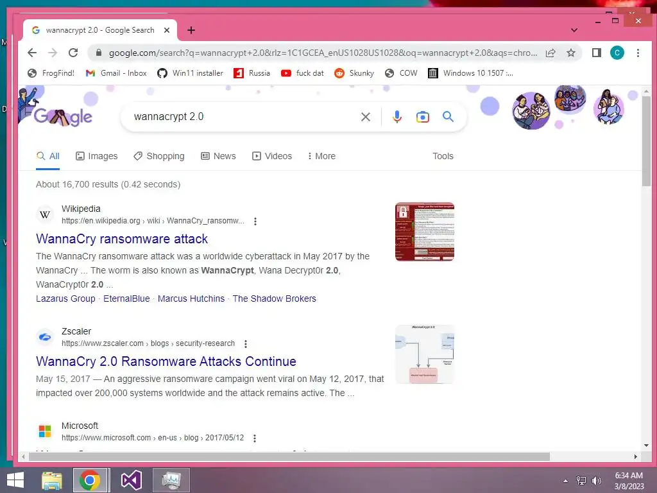Open Visual Studio from taskbar
657x493 pixels.
(131, 480)
